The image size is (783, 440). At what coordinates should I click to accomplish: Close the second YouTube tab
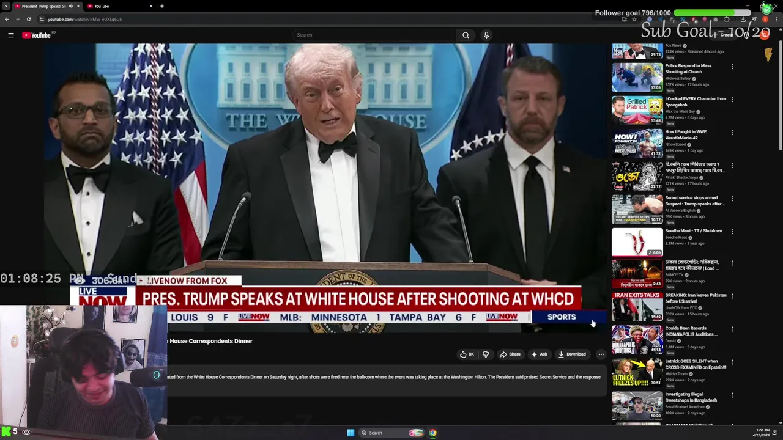point(151,6)
